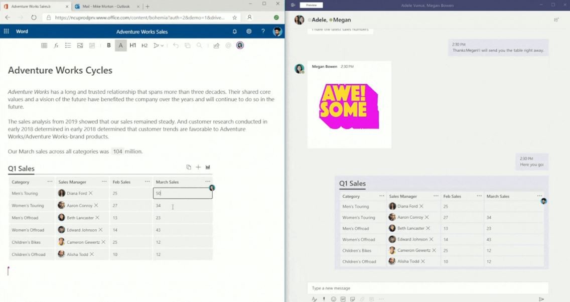Toggle bold formatting
The width and height of the screenshot is (570, 302).
109,46
